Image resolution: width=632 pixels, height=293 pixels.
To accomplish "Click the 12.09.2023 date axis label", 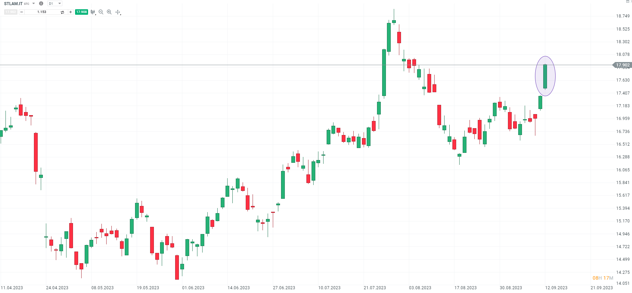I will tap(556, 288).
